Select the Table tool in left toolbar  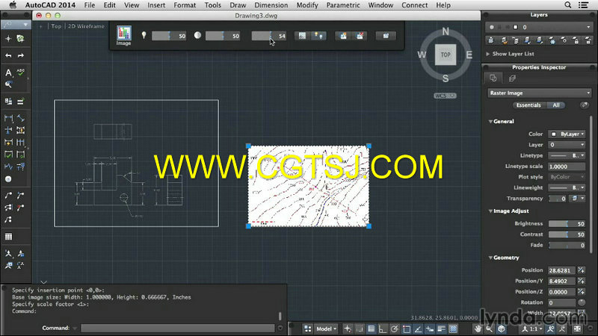coord(8,237)
